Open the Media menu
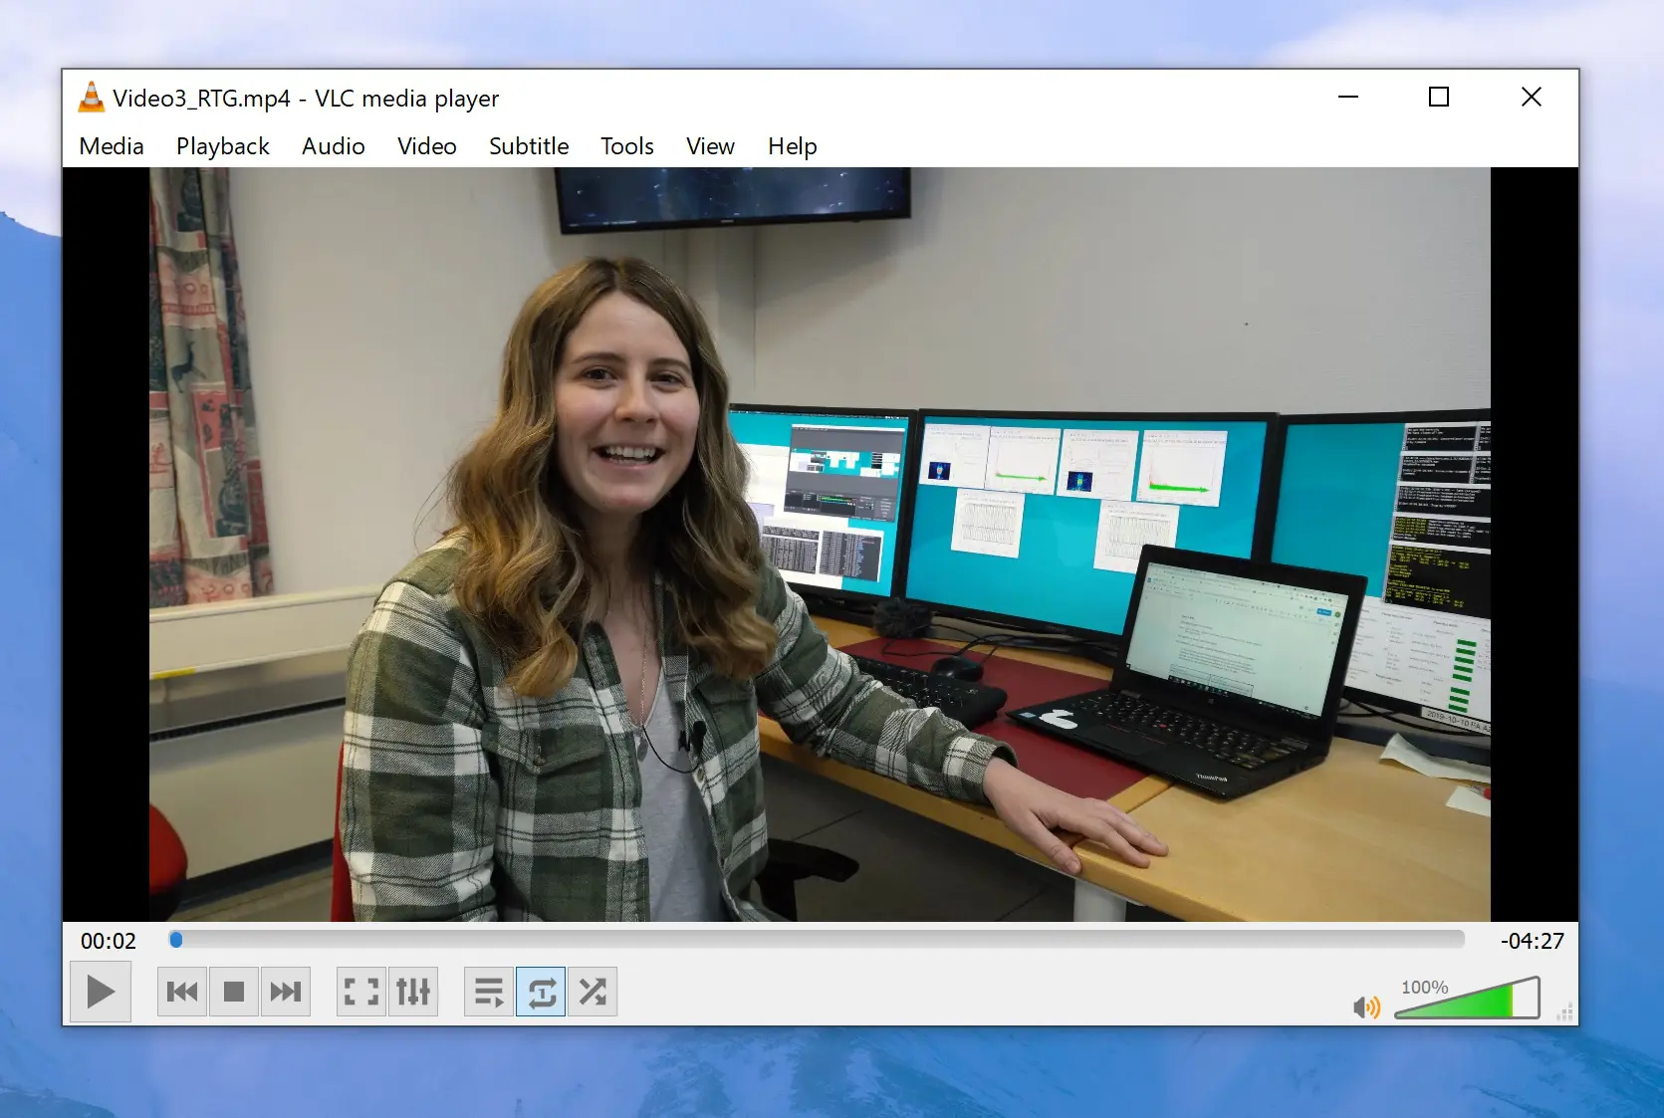Screen dimensions: 1664x1118 pyautogui.click(x=112, y=146)
